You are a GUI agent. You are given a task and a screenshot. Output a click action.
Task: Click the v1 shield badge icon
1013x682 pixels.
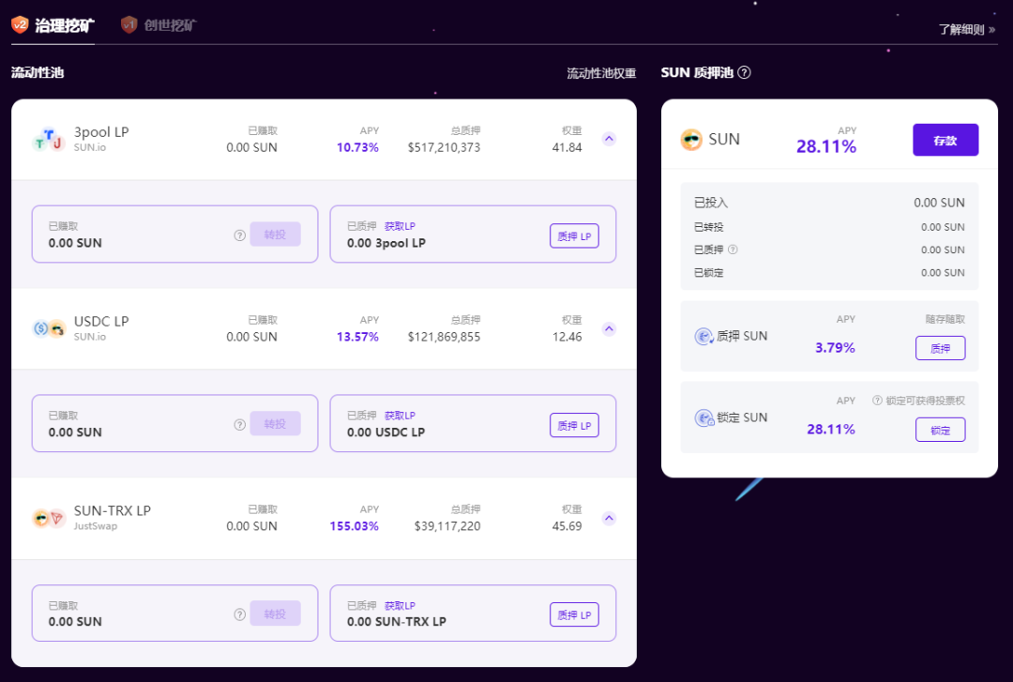[x=129, y=24]
